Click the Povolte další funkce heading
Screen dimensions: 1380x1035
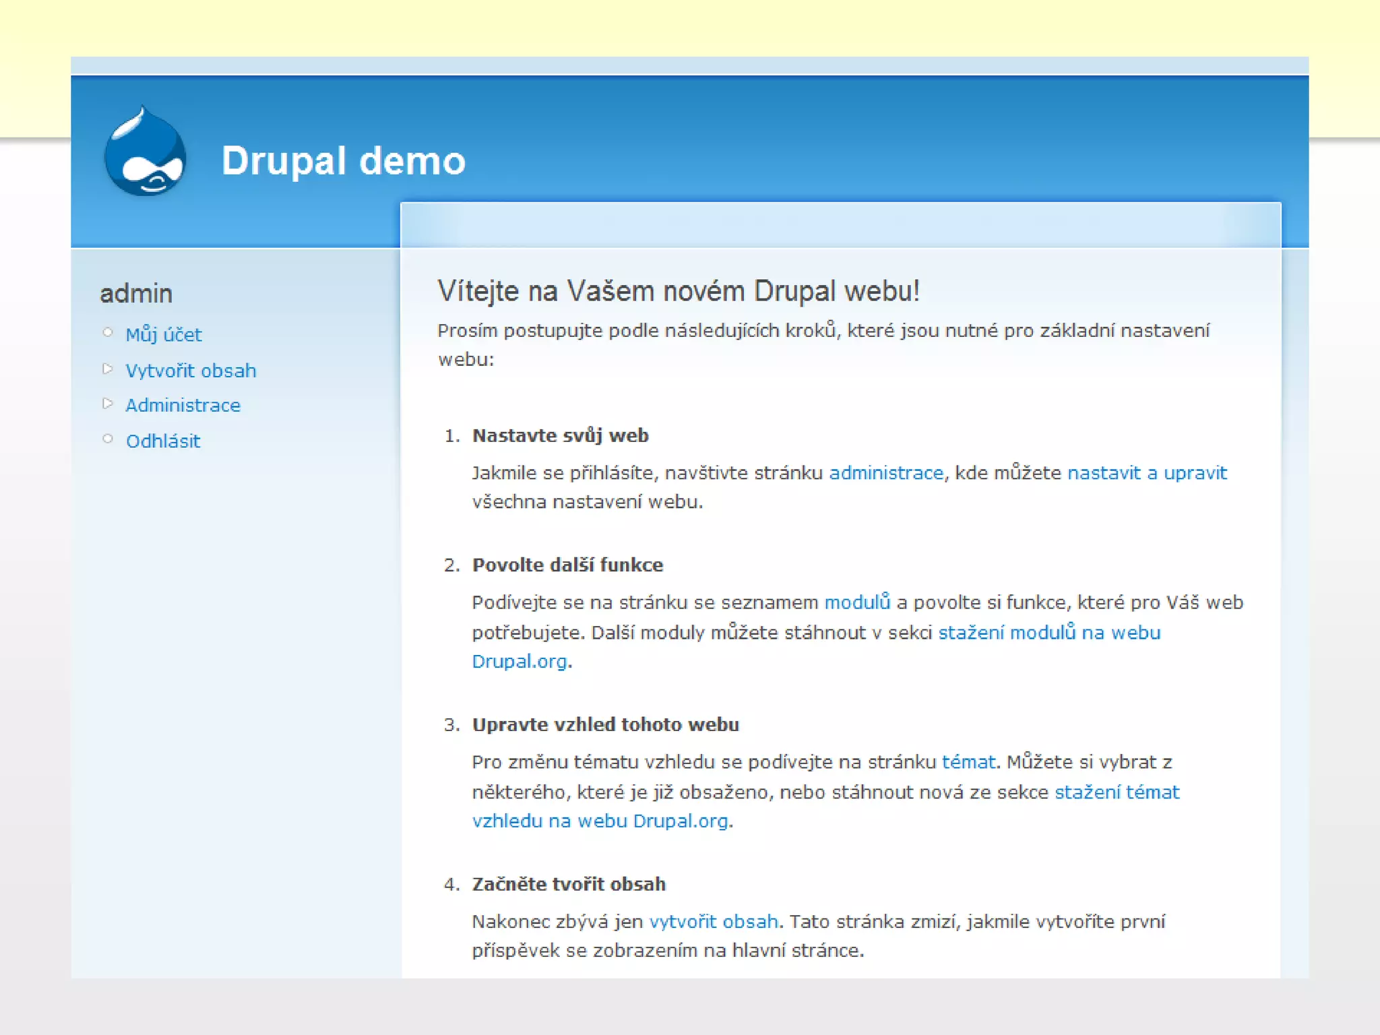tap(567, 565)
